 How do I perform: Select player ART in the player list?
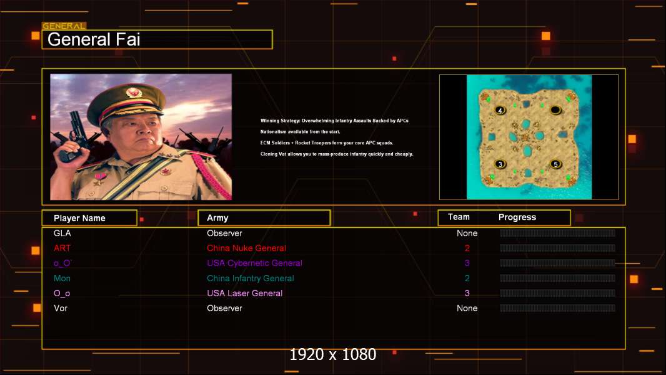tap(62, 248)
